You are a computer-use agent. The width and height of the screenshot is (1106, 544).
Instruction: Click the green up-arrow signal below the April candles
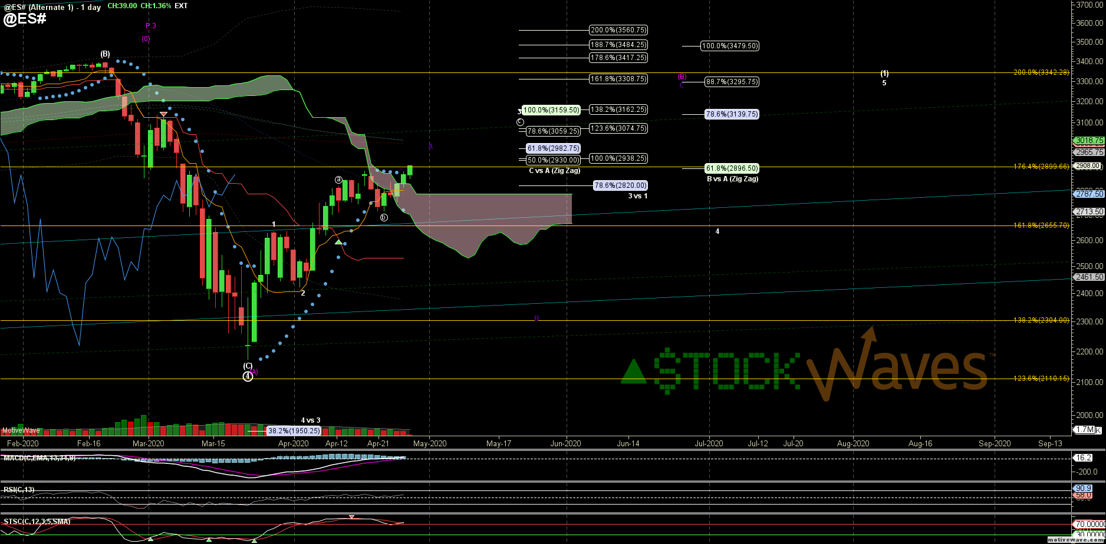click(x=338, y=242)
